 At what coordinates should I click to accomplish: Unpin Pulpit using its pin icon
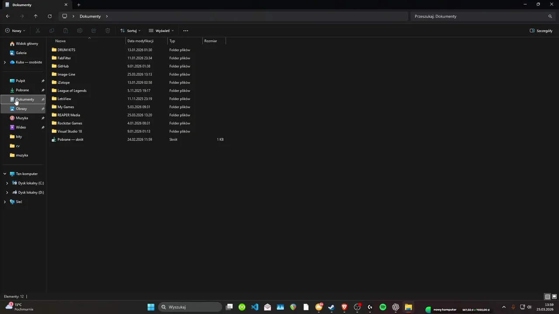coord(43,81)
